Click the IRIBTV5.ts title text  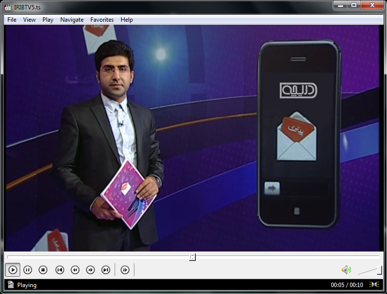[27, 7]
